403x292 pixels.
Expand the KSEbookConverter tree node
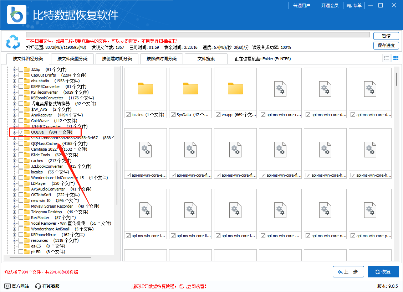(x=14, y=98)
